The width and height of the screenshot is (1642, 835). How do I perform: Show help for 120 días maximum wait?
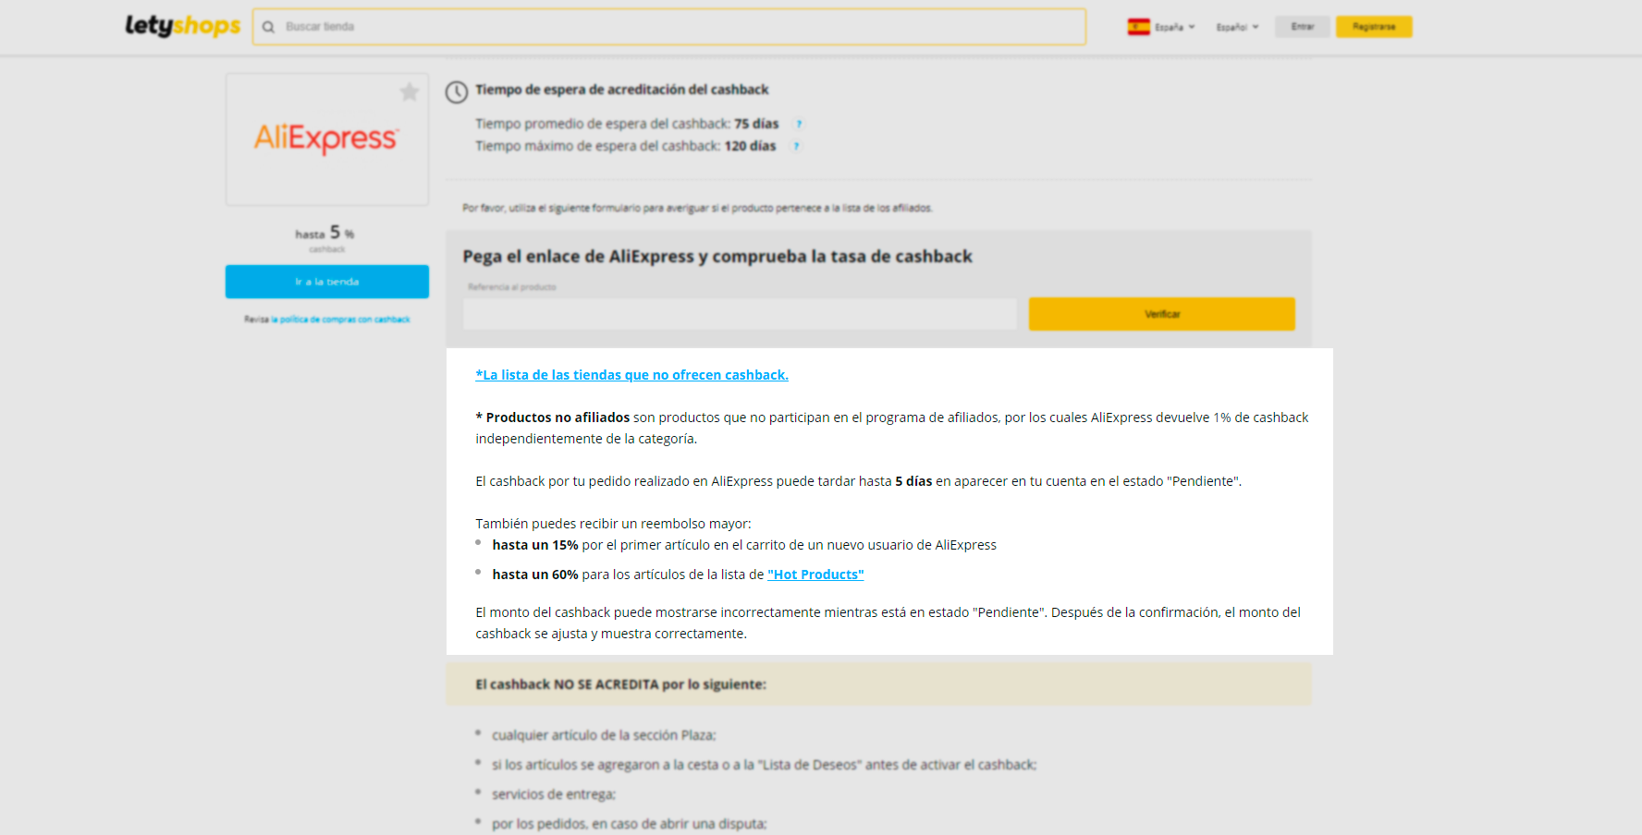[x=796, y=146]
